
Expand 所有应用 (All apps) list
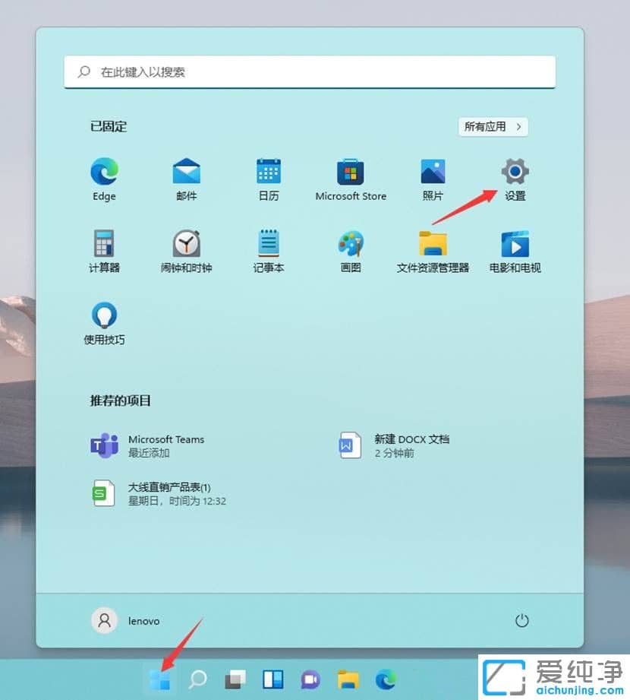pos(492,127)
